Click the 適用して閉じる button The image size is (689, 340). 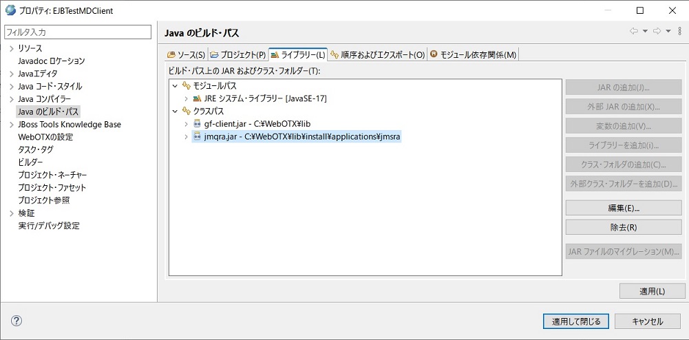(575, 321)
